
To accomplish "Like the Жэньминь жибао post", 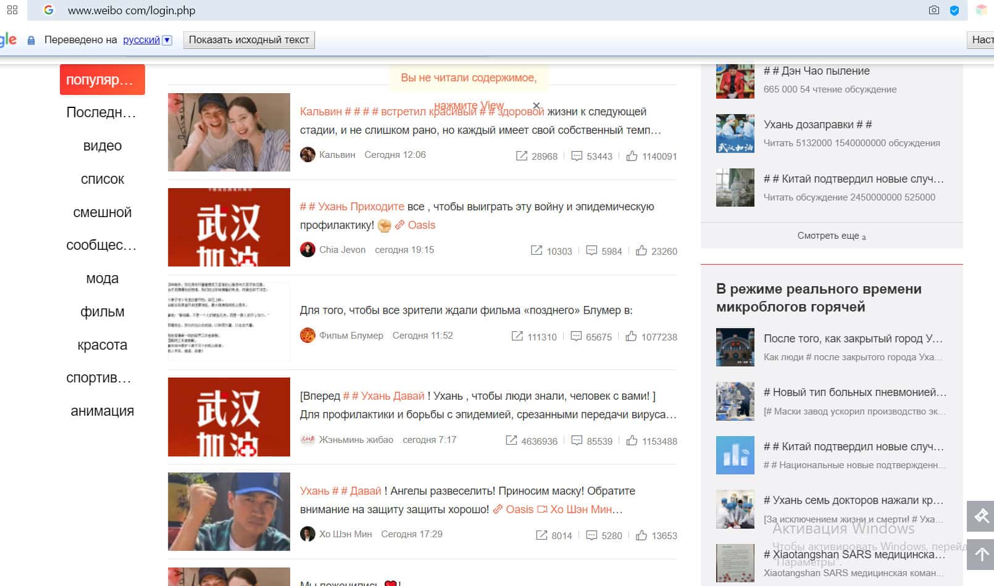I will point(632,440).
